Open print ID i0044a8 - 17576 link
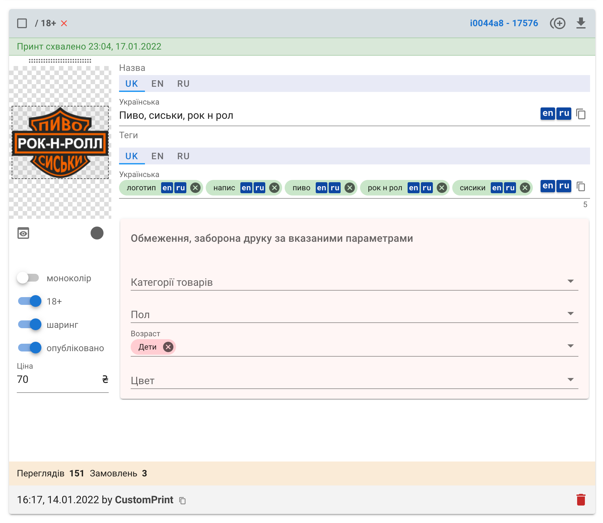The height and width of the screenshot is (523, 603). click(x=504, y=23)
